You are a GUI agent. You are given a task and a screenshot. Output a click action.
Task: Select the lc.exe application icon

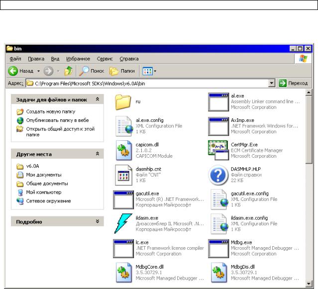(x=123, y=249)
